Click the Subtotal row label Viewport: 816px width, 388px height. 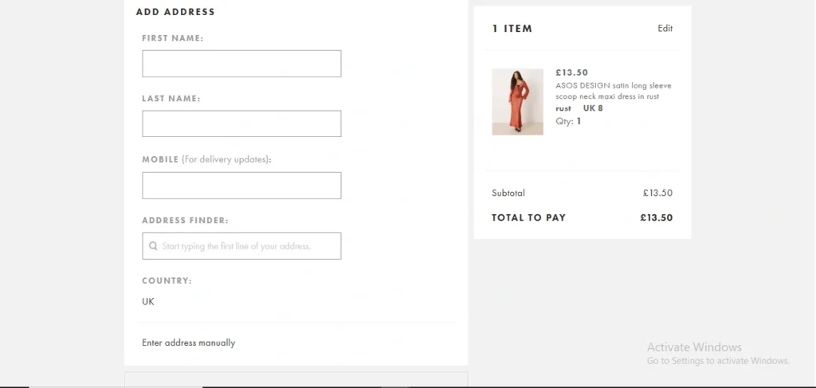(x=508, y=193)
